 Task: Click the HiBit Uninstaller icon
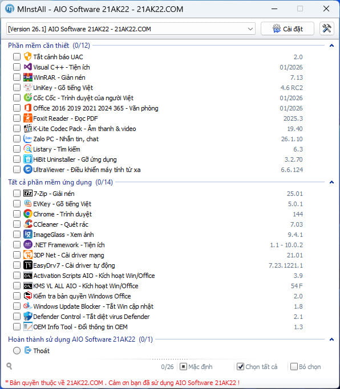point(27,159)
